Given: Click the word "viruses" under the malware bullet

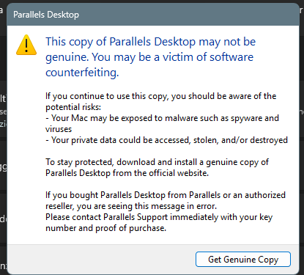Looking at the screenshot, I should 59,129.
